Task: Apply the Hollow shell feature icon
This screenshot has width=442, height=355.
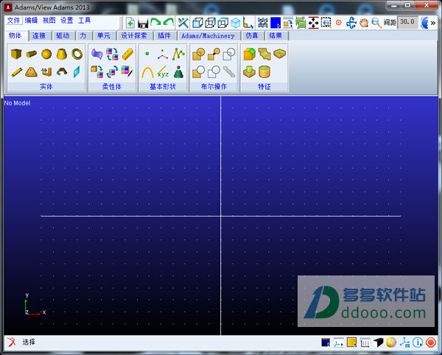Action: [264, 72]
